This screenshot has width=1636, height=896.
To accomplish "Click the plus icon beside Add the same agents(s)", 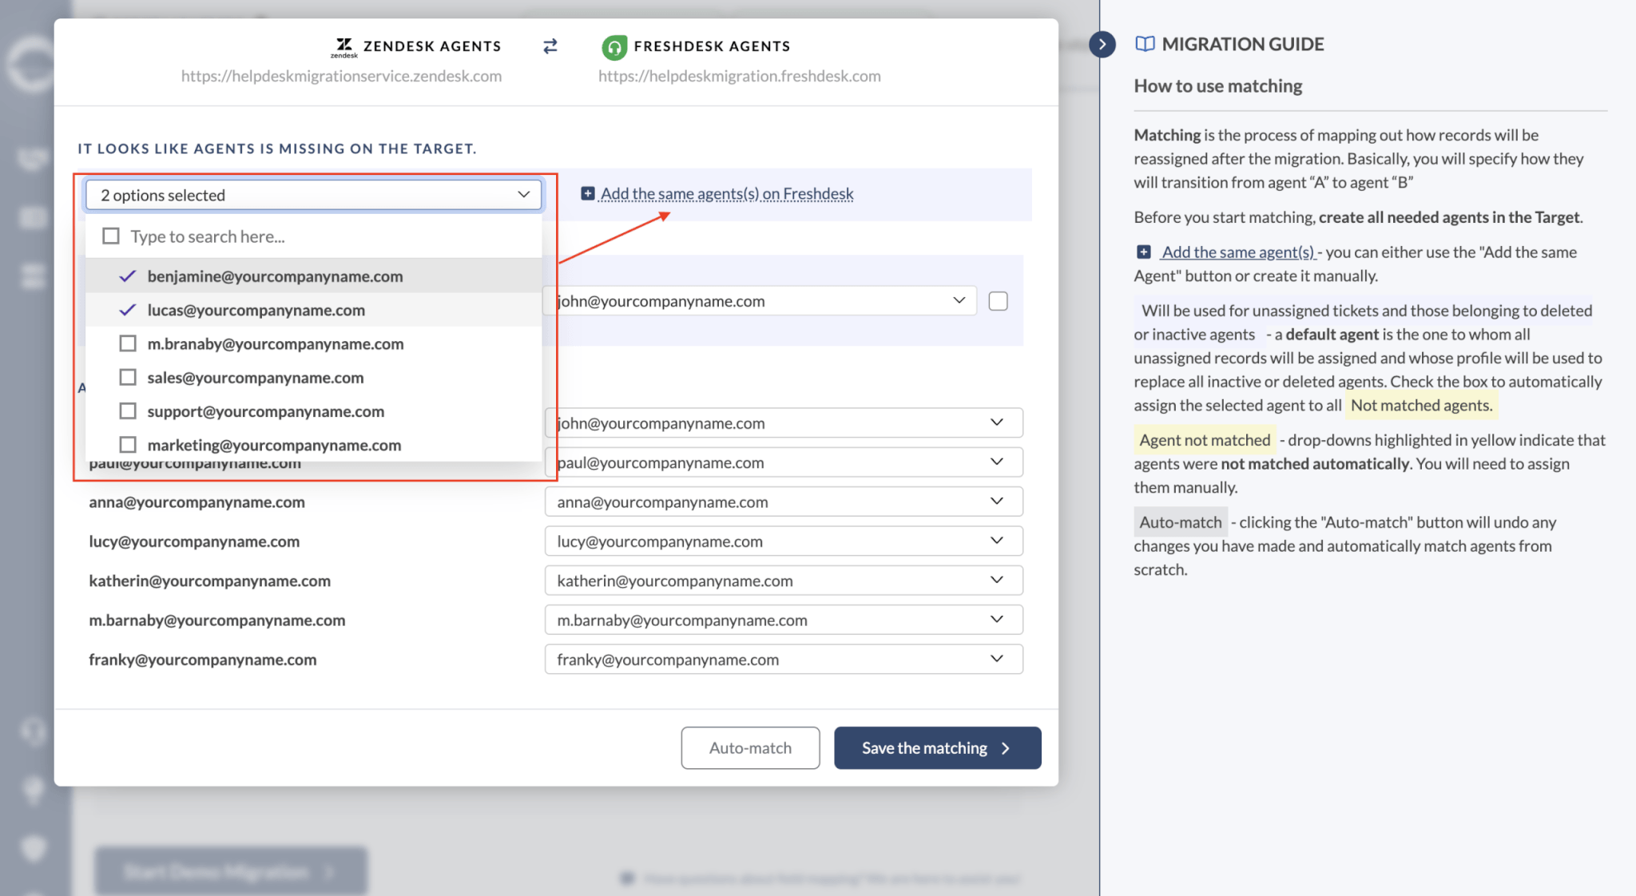I will [x=588, y=193].
